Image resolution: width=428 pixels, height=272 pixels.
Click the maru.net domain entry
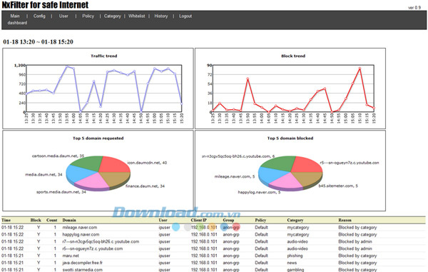pos(71,256)
